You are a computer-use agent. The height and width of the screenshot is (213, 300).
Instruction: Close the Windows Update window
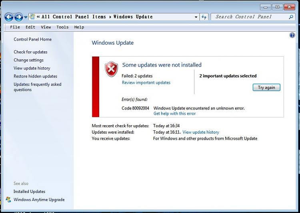[289, 7]
